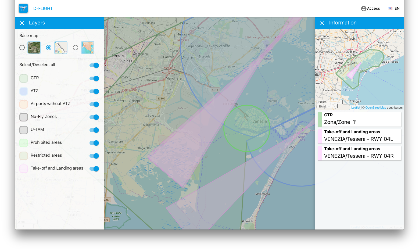Toggle Select/Deselect all switch
The width and height of the screenshot is (419, 251).
click(94, 65)
